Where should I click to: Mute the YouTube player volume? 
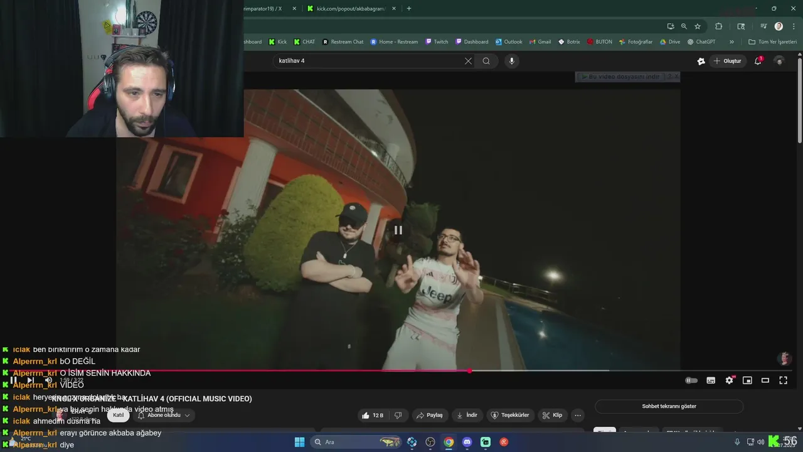(48, 380)
